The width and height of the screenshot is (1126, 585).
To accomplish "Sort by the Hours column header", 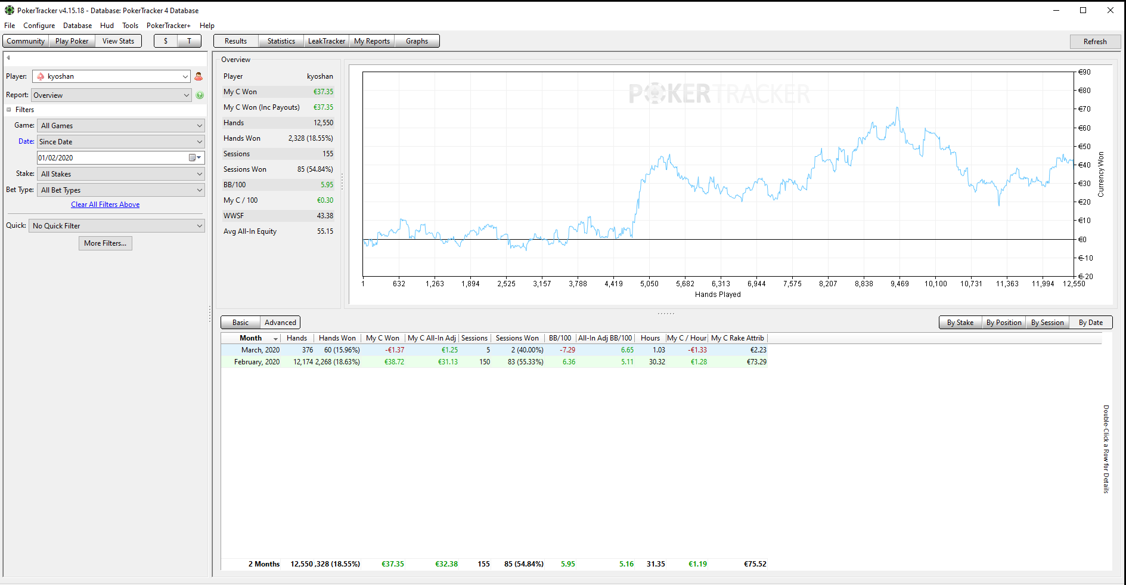I will 650,338.
